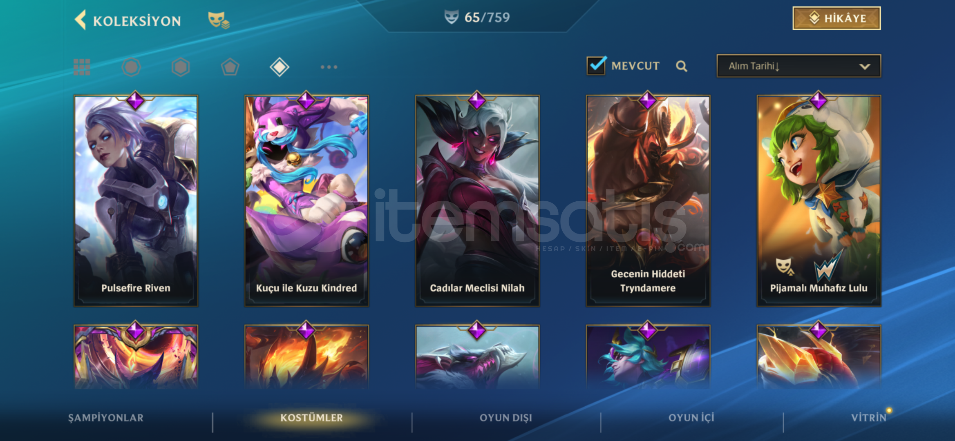Select the first circular rarity filter icon
955x441 pixels.
pos(131,67)
